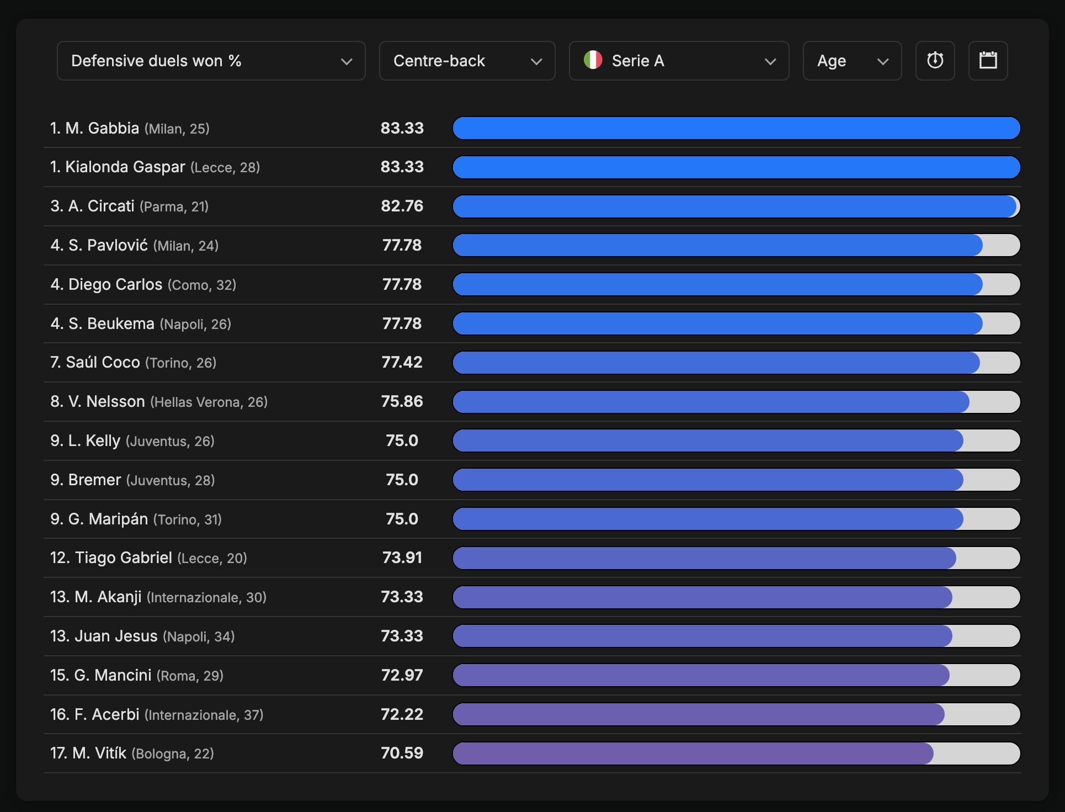Open the Defensive duels won % dropdown
The width and height of the screenshot is (1065, 812).
pos(211,61)
